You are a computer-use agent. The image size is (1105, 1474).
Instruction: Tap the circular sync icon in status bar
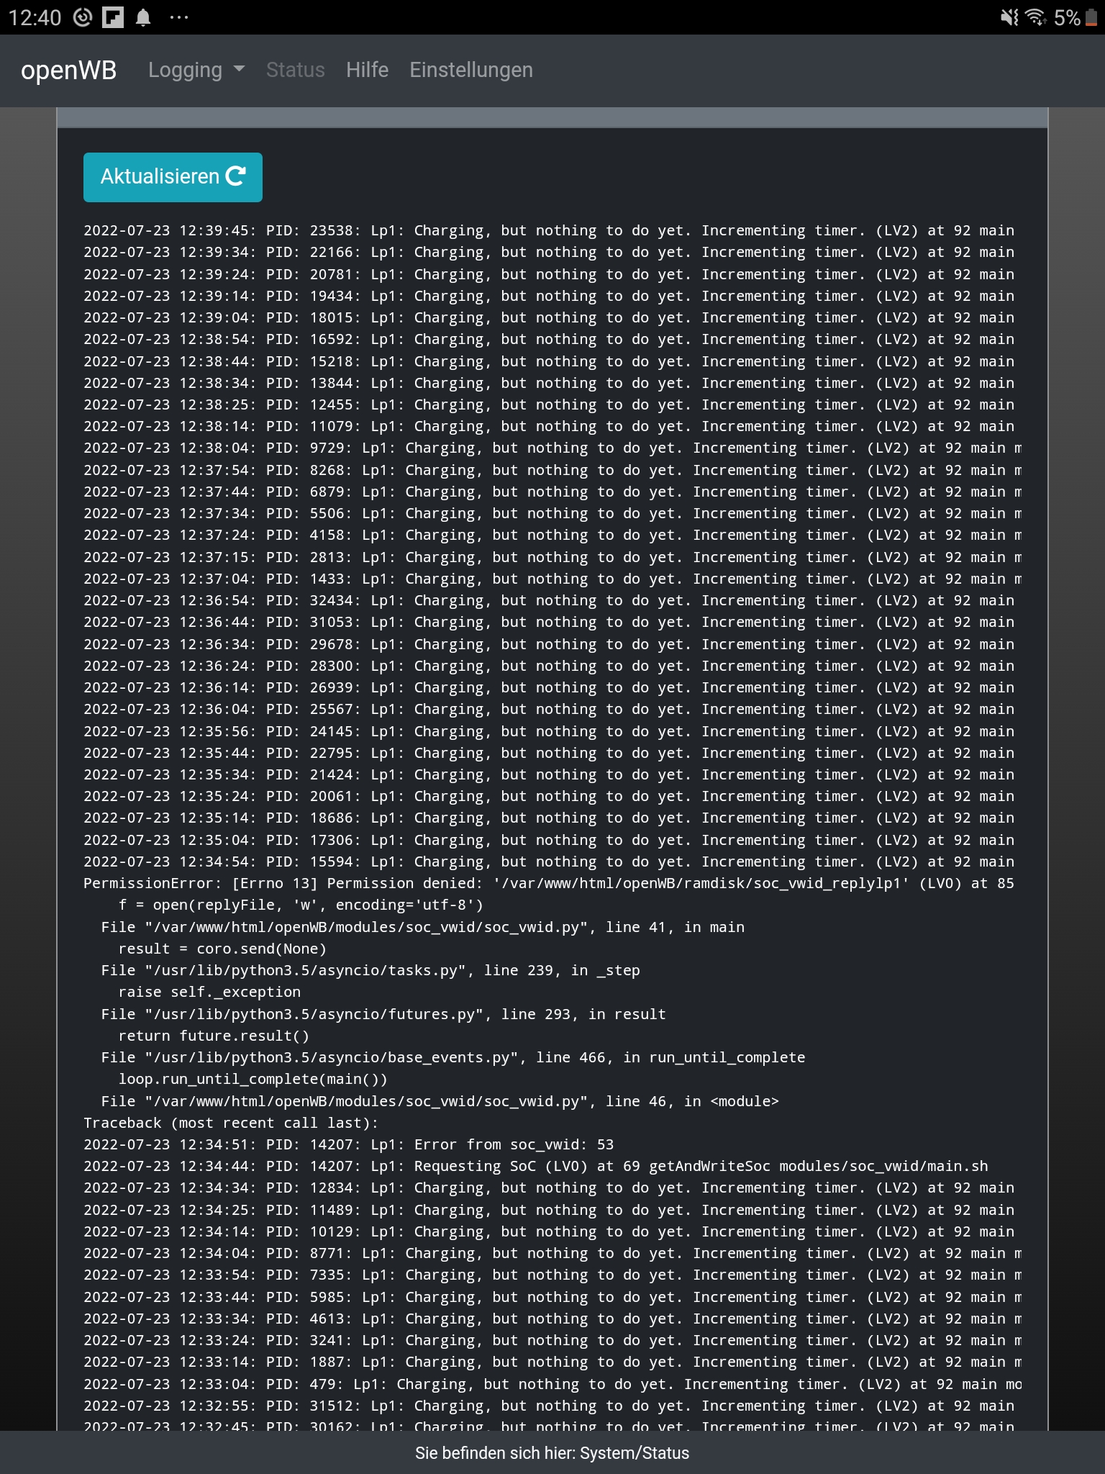pos(83,17)
